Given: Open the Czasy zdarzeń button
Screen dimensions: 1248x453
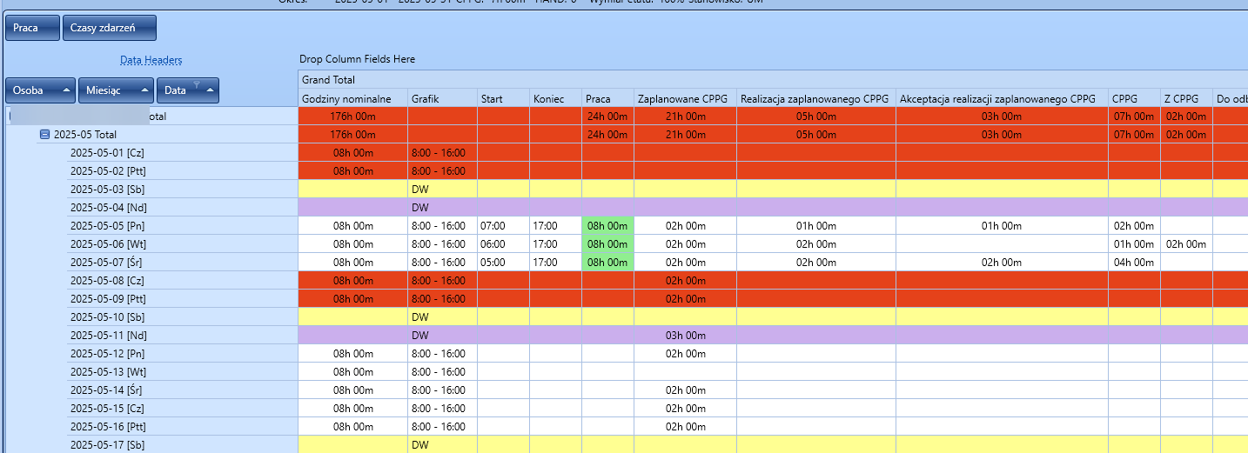Looking at the screenshot, I should [x=109, y=28].
